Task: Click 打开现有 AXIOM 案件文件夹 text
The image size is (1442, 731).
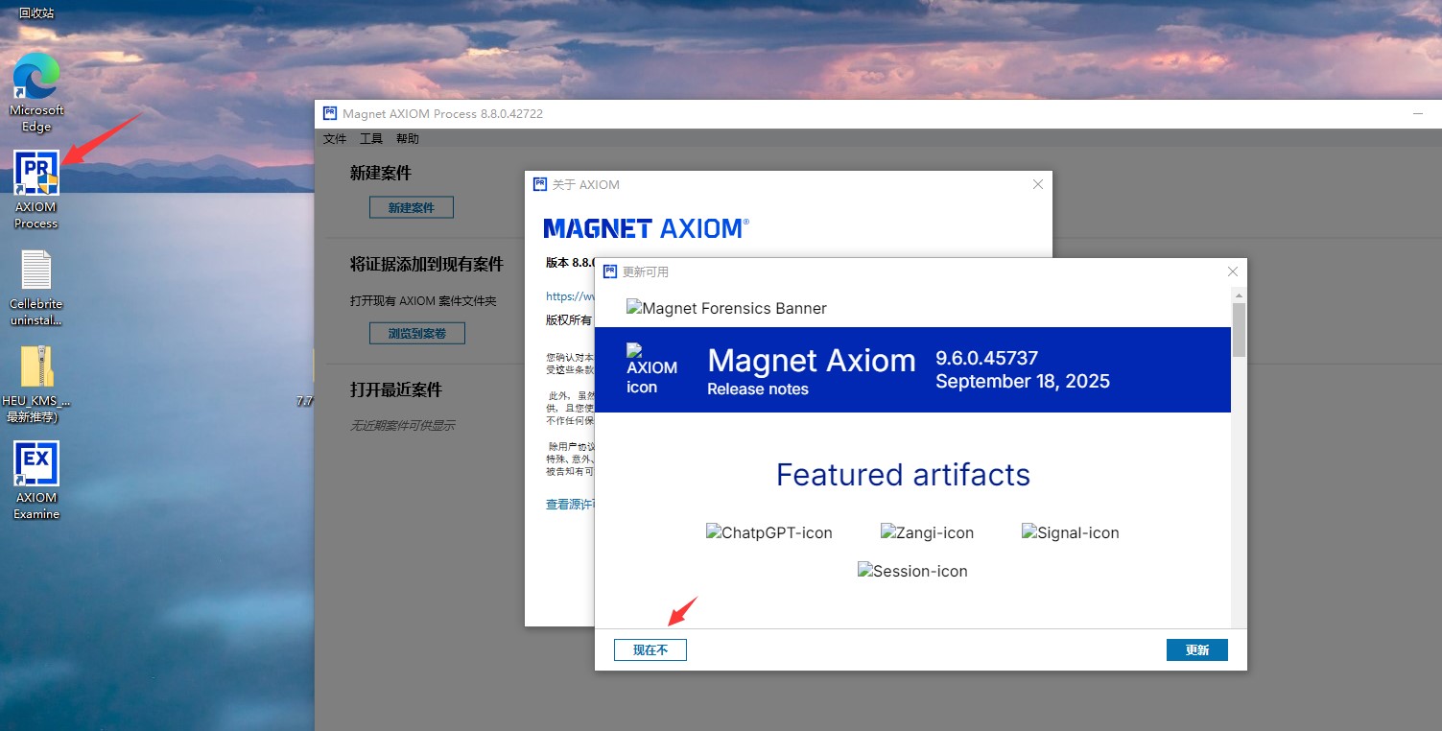Action: [423, 300]
